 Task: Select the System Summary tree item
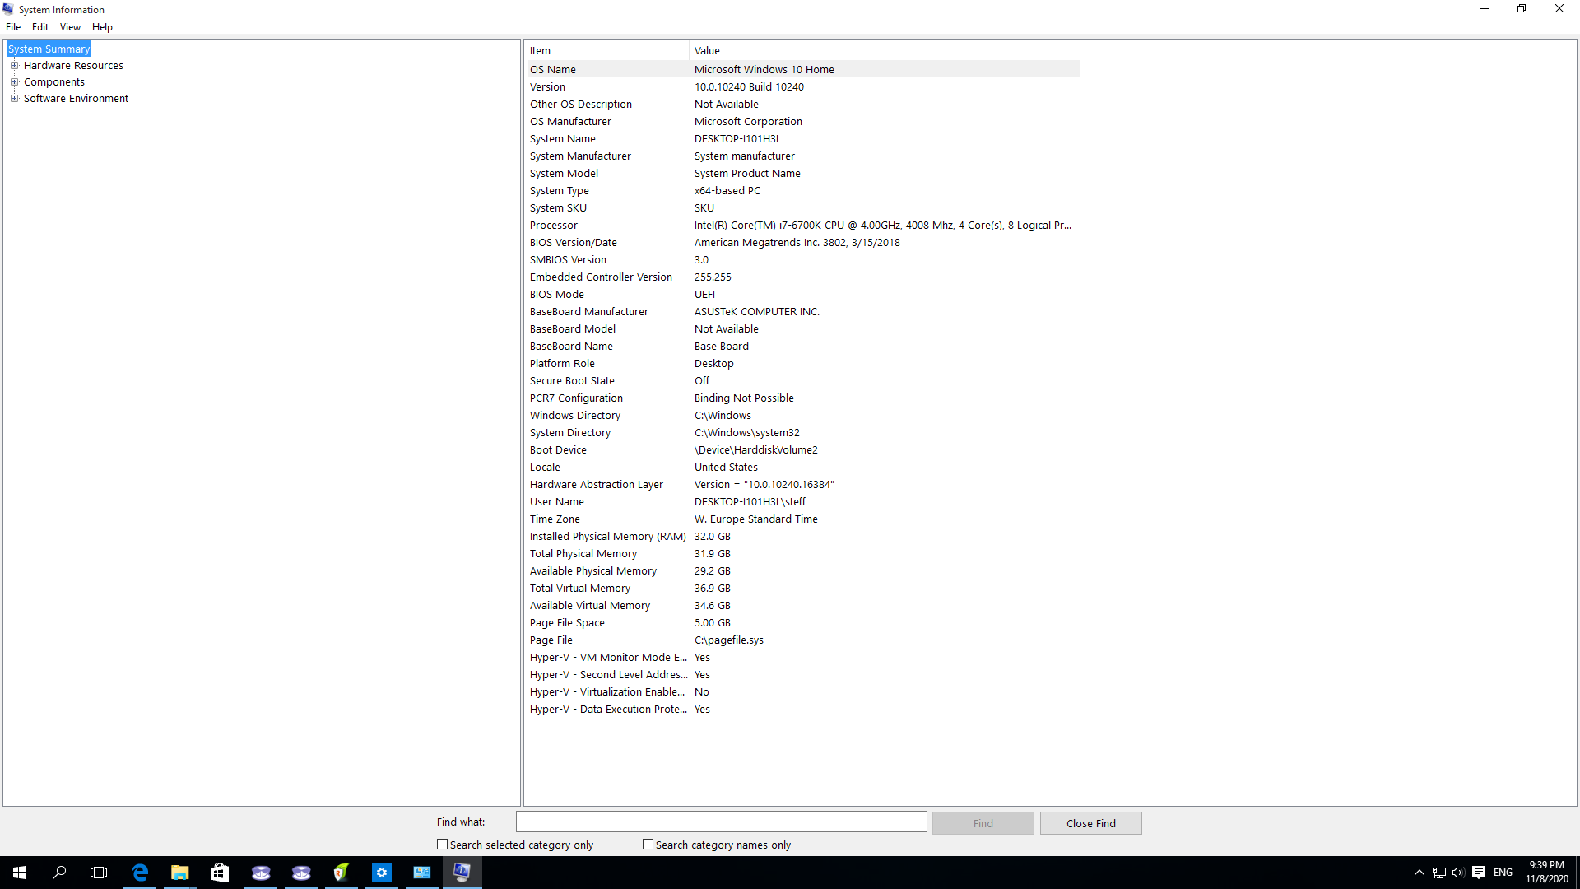(x=49, y=48)
